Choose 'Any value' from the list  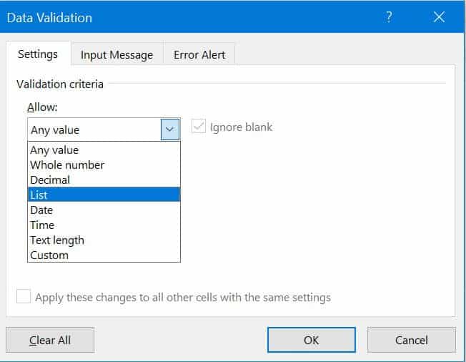54,150
